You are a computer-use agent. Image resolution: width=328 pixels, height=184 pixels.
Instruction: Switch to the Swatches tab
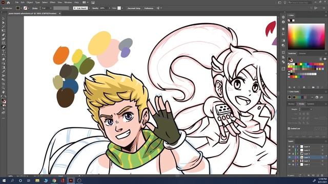tap(292, 53)
